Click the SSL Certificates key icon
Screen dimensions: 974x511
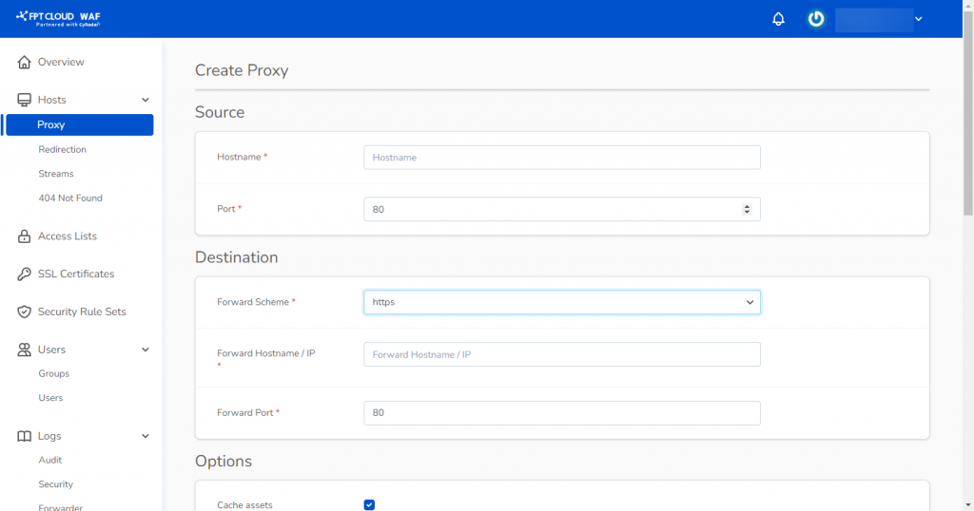25,274
